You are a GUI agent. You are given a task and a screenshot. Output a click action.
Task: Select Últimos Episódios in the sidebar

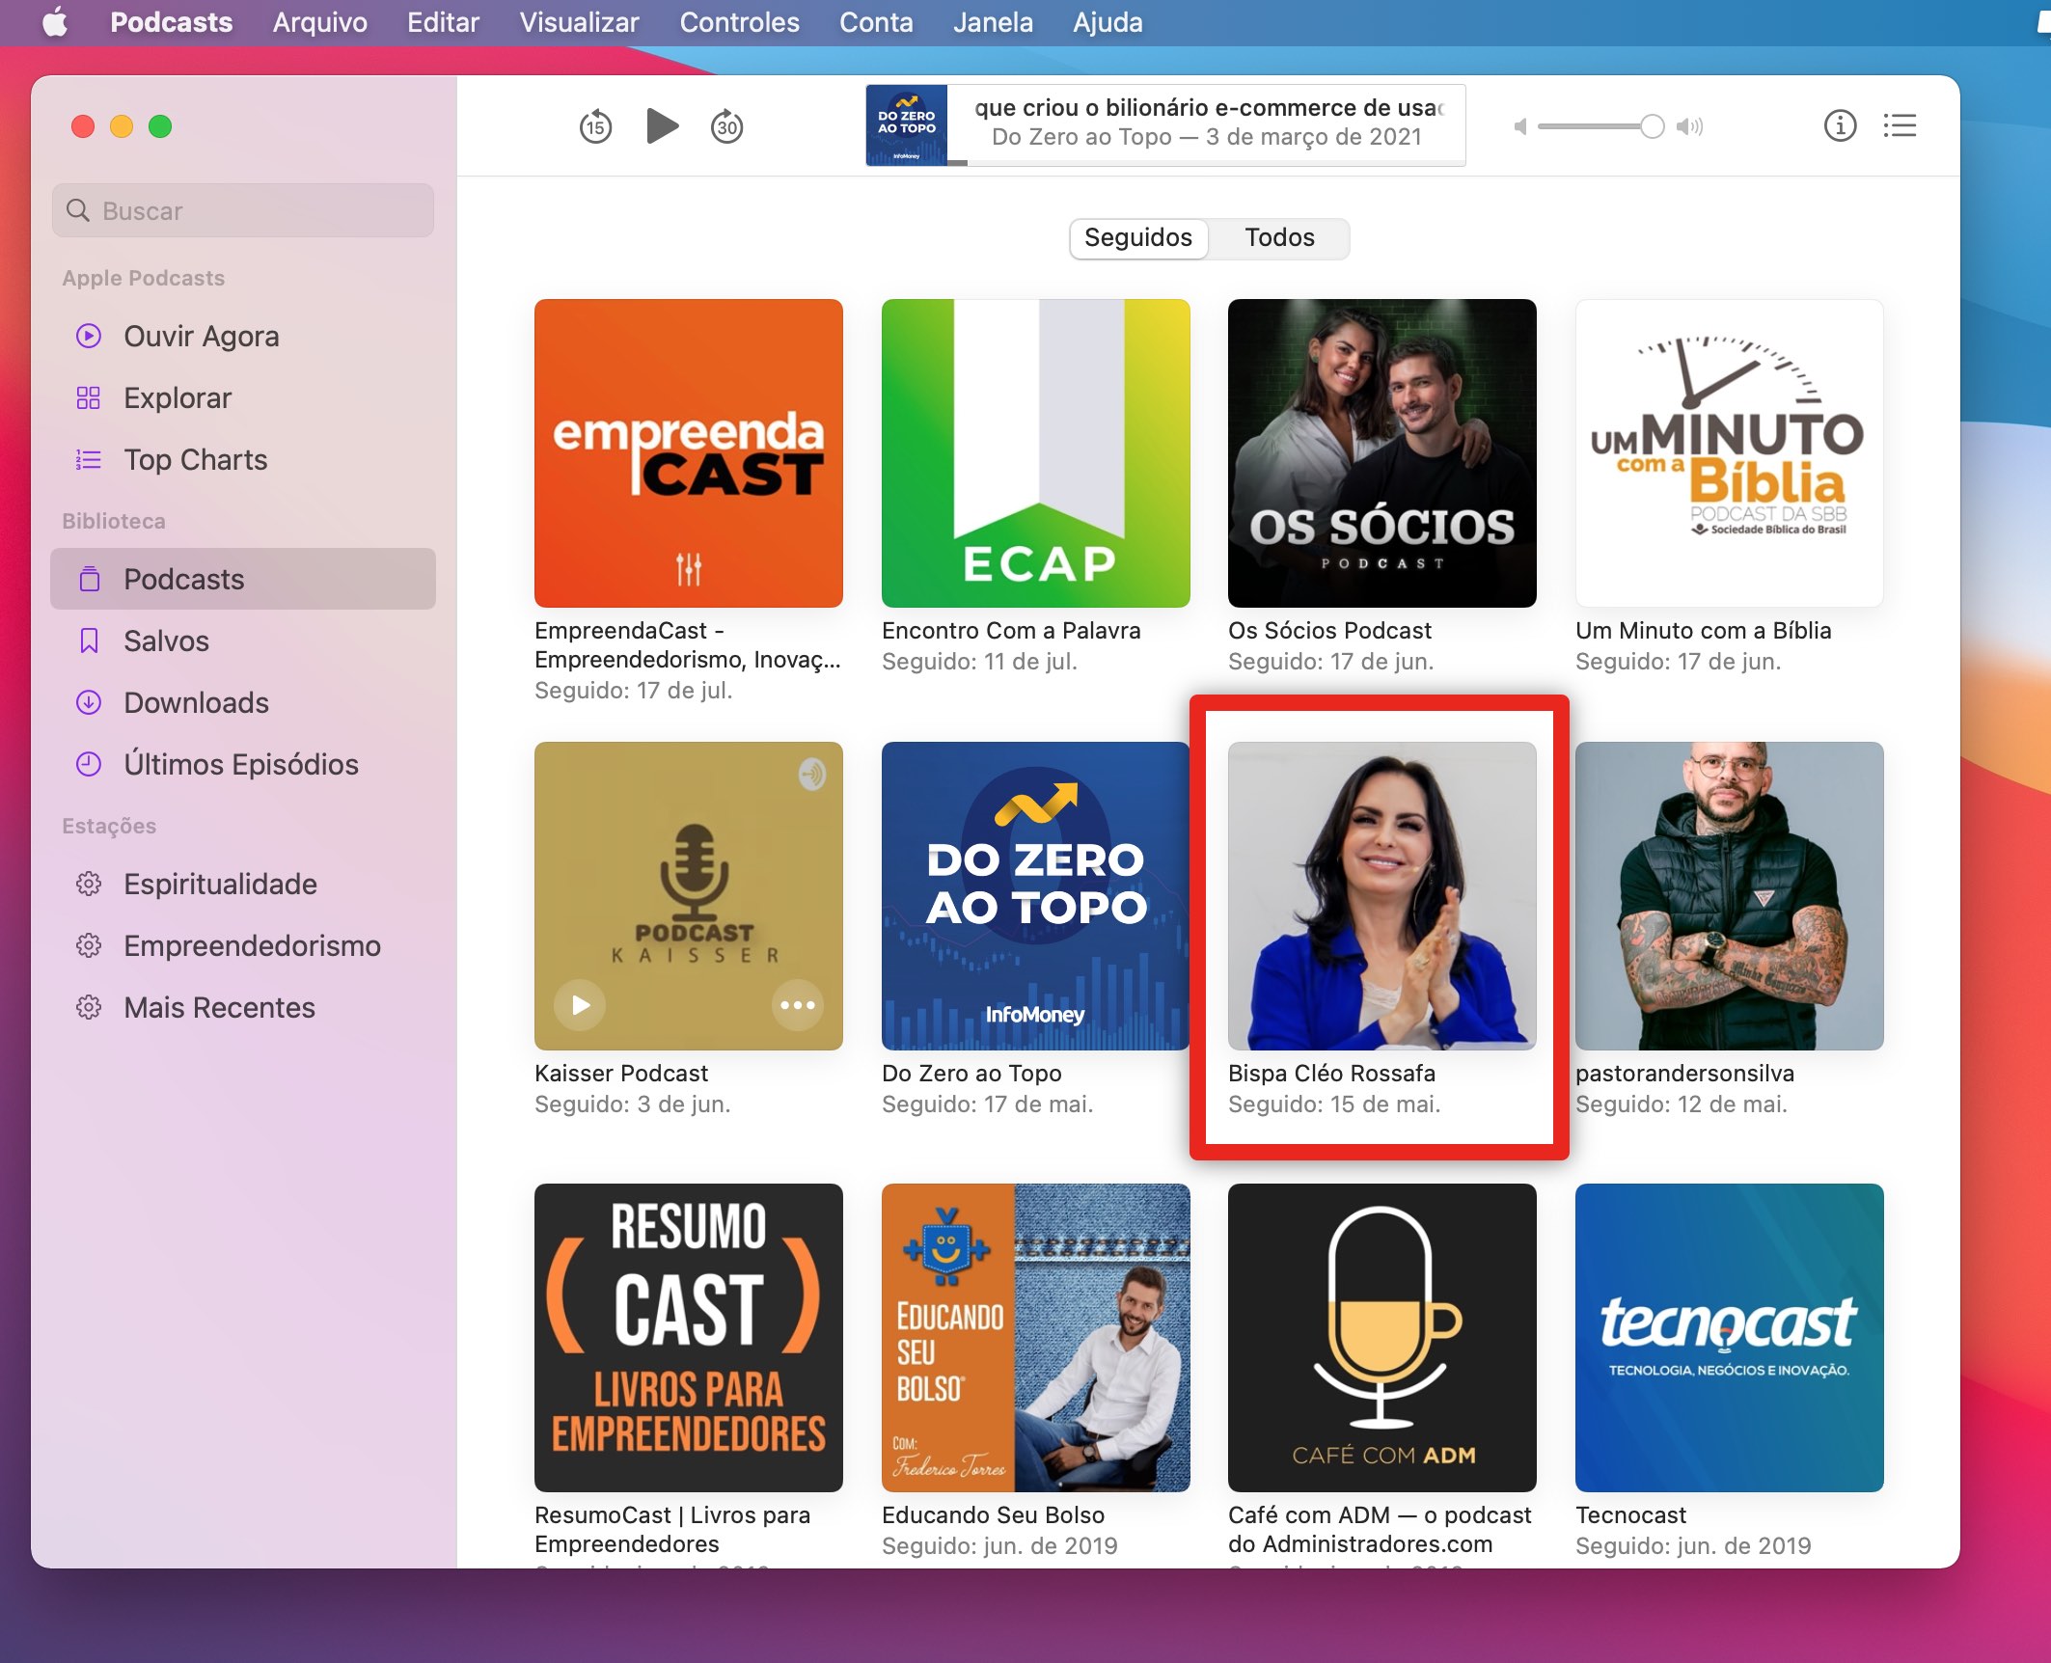click(240, 765)
